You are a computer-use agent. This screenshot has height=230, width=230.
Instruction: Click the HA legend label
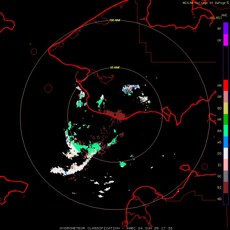219,85
